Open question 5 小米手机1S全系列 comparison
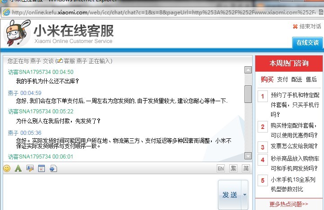The height and width of the screenshot is (210, 324). click(x=293, y=184)
